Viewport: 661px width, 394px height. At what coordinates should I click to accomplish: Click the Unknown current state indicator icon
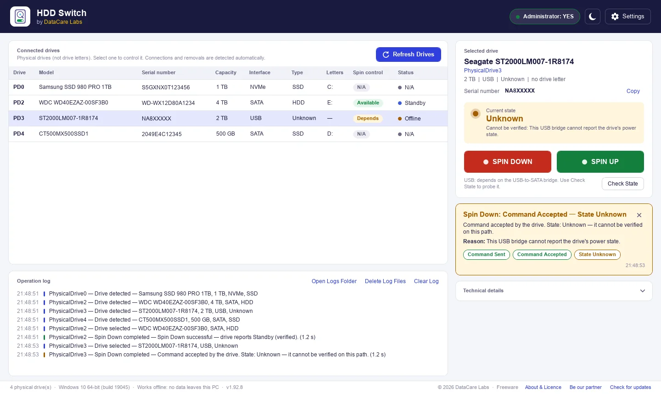(476, 114)
